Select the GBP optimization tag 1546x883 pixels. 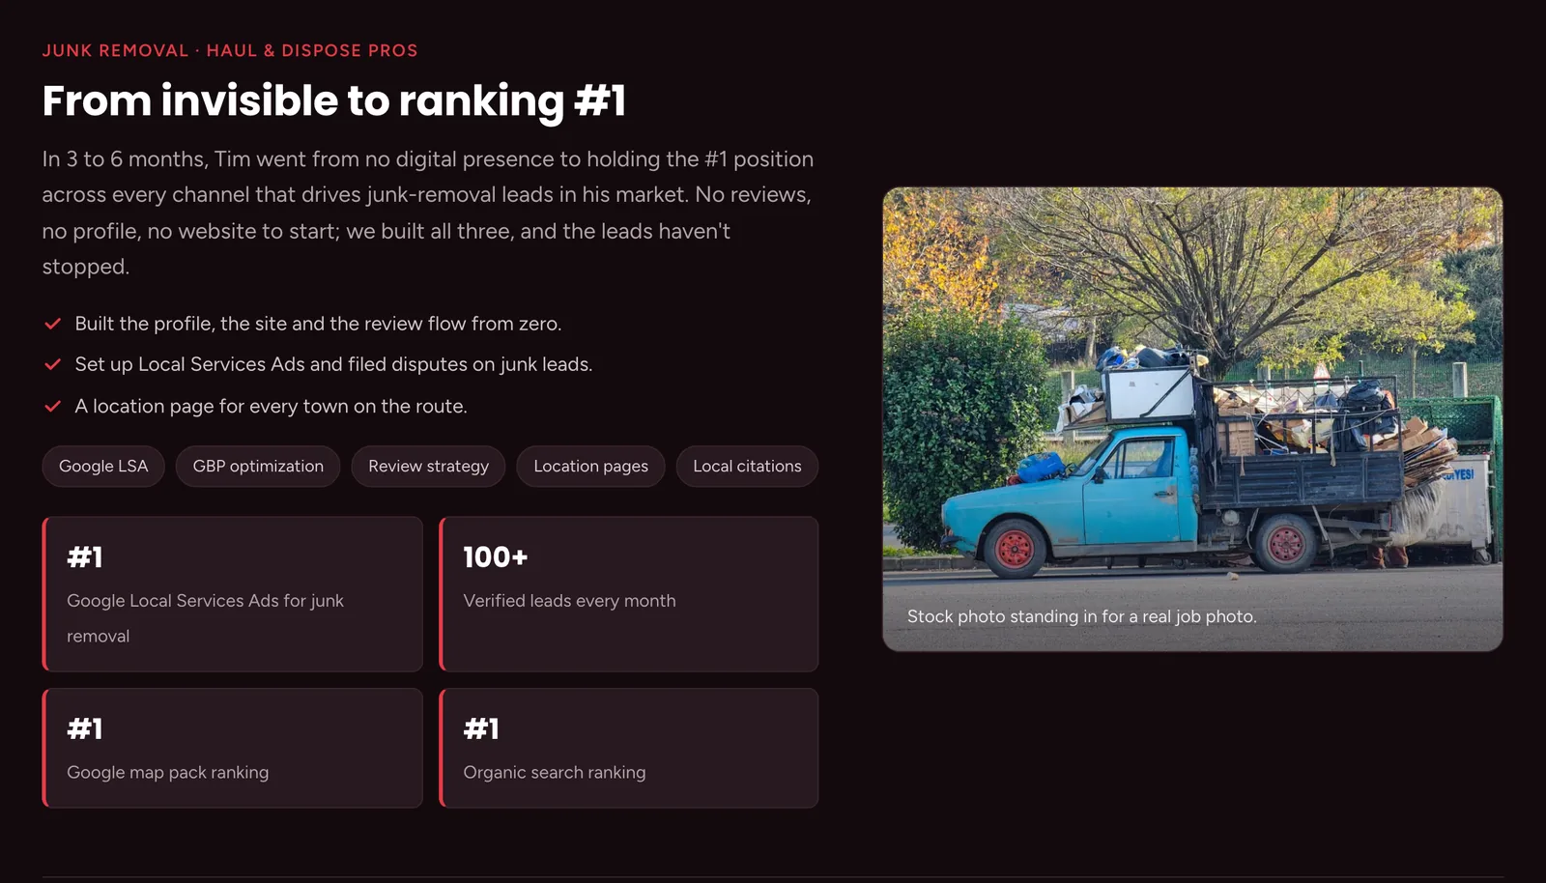coord(258,466)
